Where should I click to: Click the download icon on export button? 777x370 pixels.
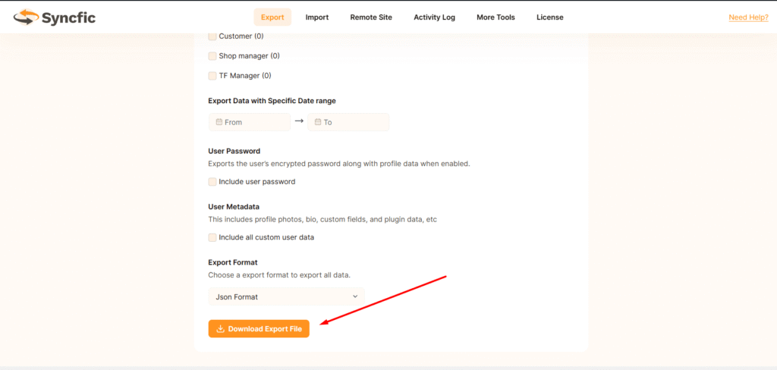pyautogui.click(x=220, y=329)
